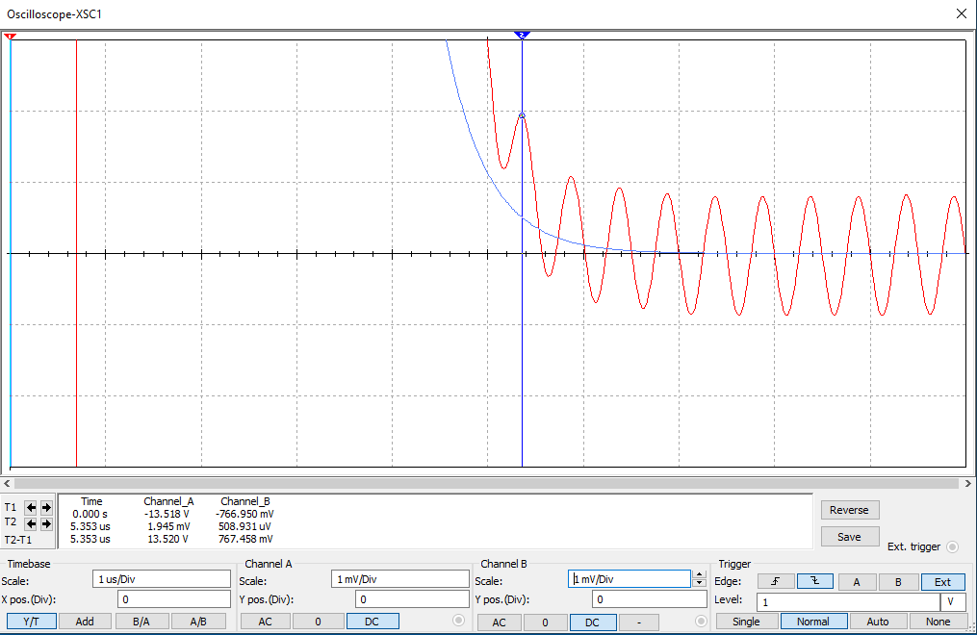Screen dimensions: 977x635
Task: Select rising edge trigger icon
Action: tap(775, 581)
